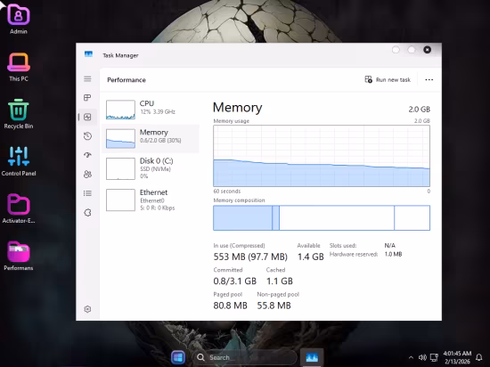
Task: Open the Task Manager hamburger navigation menu
Action: point(87,78)
